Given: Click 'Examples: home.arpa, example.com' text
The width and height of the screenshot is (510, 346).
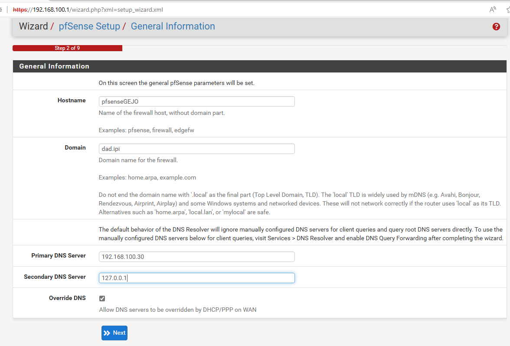Looking at the screenshot, I should tap(147, 178).
